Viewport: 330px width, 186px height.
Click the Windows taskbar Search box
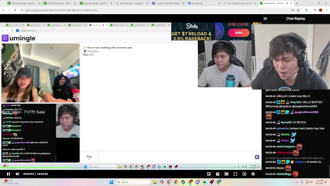(133, 182)
